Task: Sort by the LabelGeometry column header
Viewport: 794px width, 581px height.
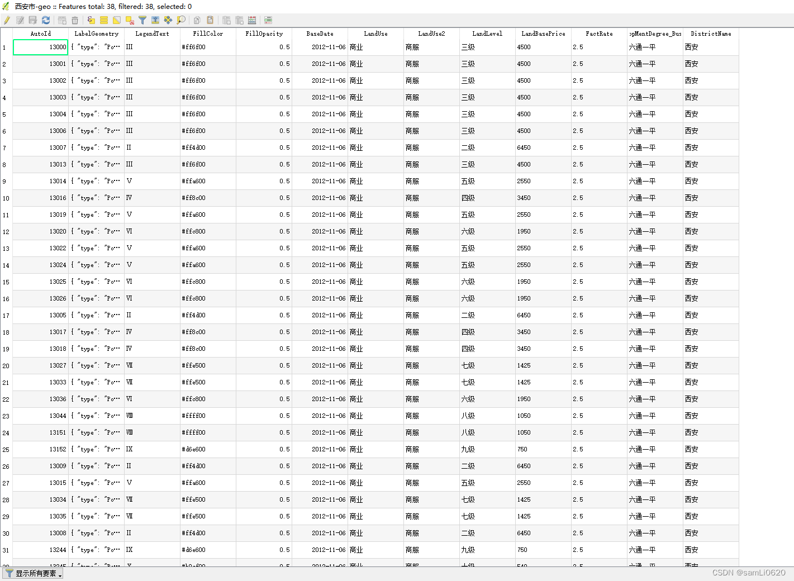Action: click(x=96, y=34)
